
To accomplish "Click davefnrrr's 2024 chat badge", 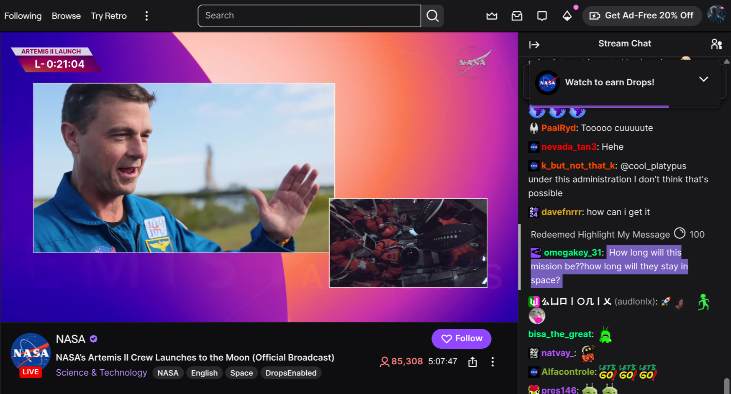I will pyautogui.click(x=534, y=212).
